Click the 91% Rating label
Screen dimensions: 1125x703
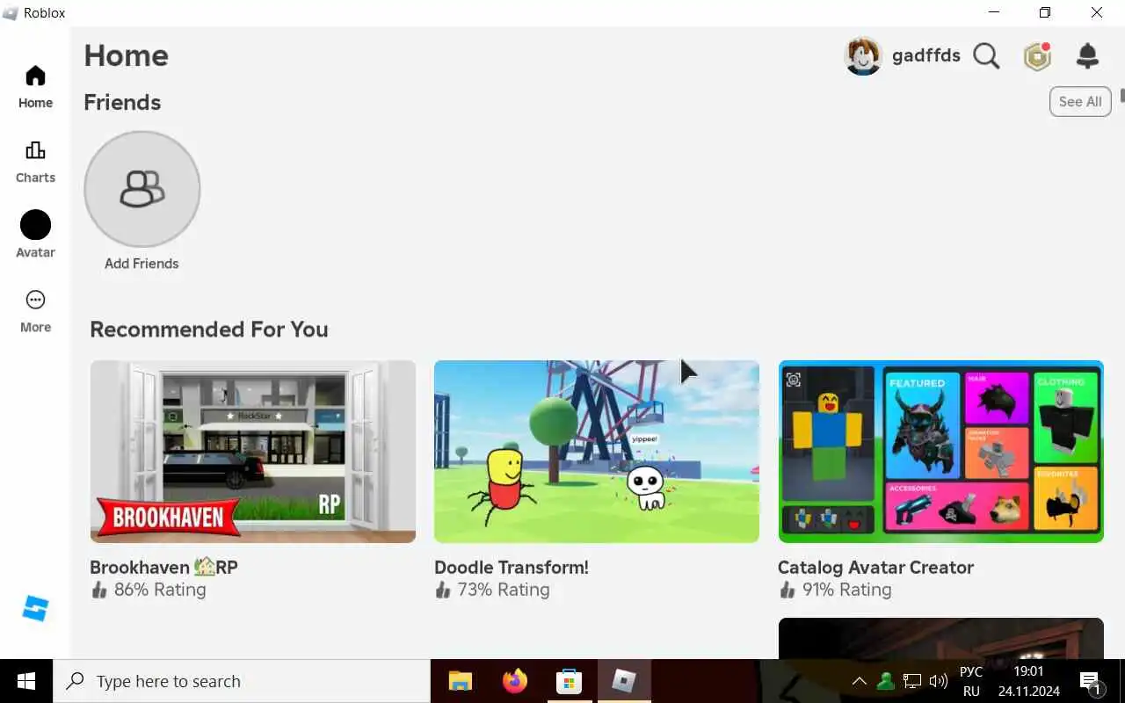pyautogui.click(x=846, y=590)
